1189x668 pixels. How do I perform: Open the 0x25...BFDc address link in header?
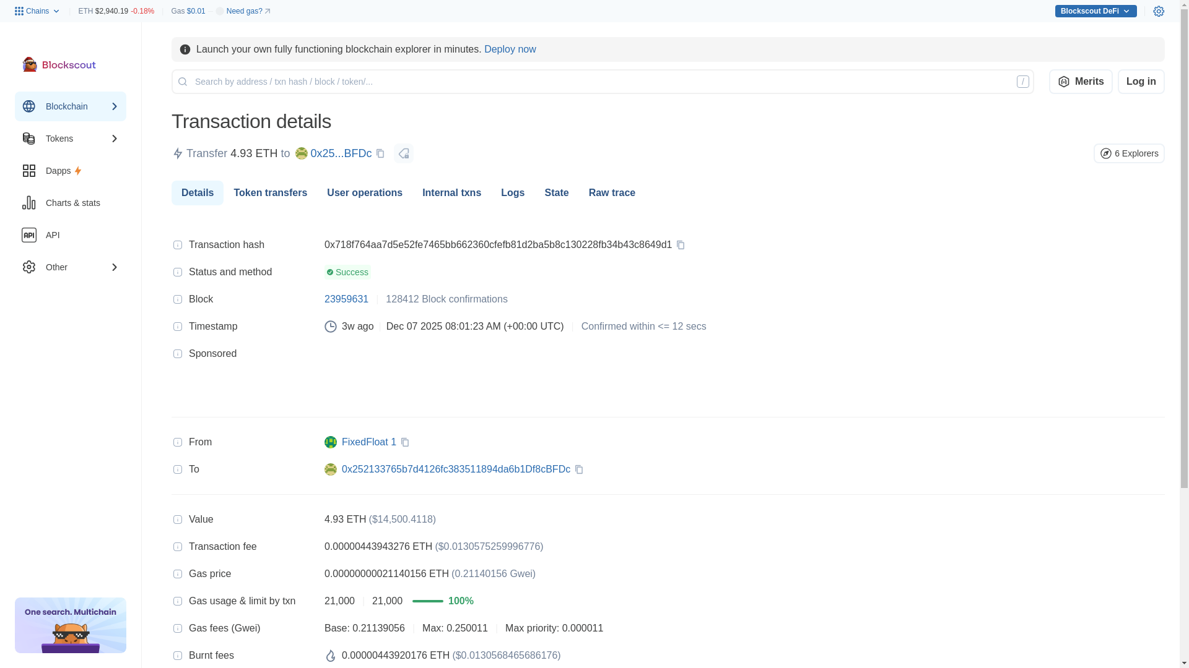(341, 153)
